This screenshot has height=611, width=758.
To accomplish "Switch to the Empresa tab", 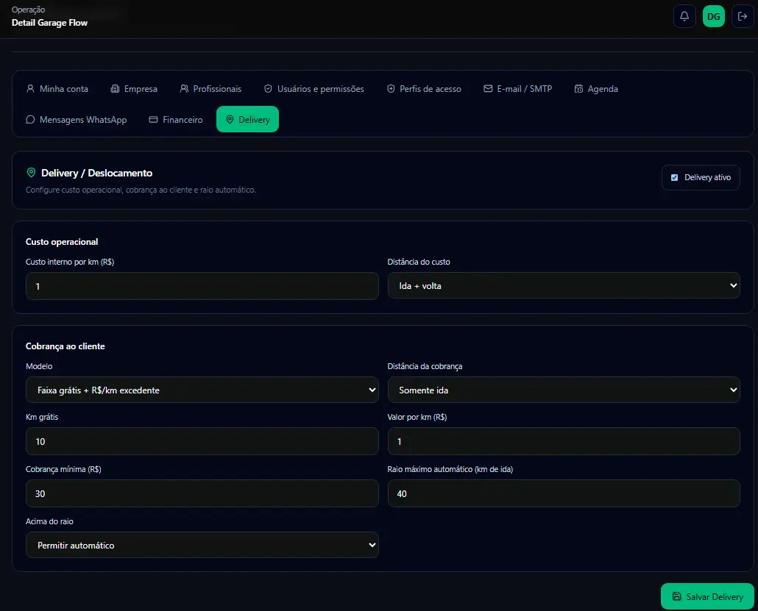I will click(134, 89).
